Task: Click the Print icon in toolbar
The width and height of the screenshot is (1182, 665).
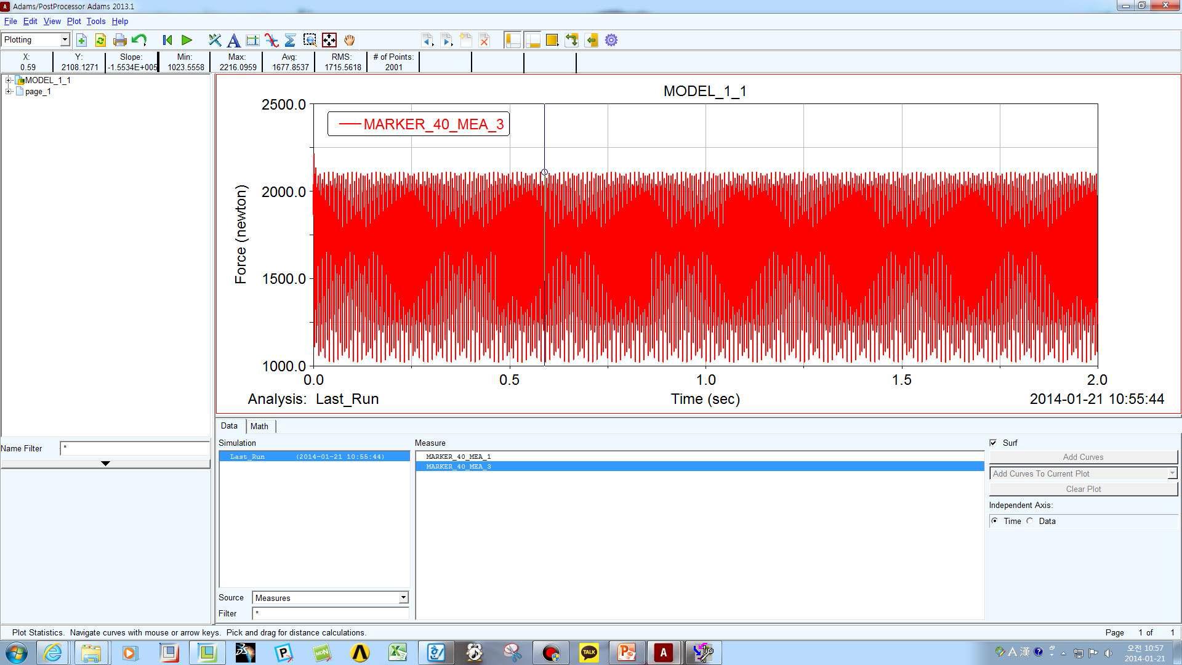Action: 119,41
